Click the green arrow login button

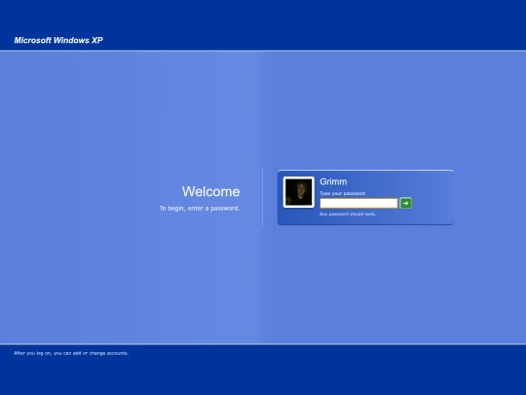click(x=405, y=203)
